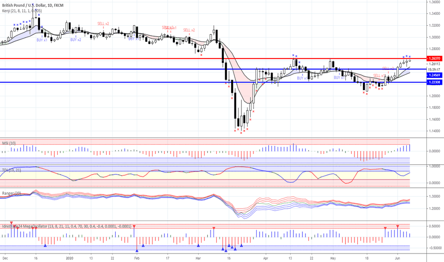Click the Dec label on the time axis

tap(5, 258)
